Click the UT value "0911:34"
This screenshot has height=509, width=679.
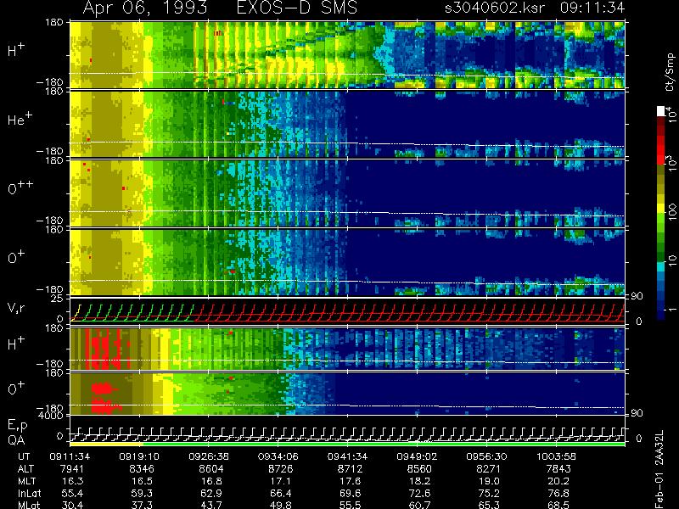pyautogui.click(x=70, y=456)
